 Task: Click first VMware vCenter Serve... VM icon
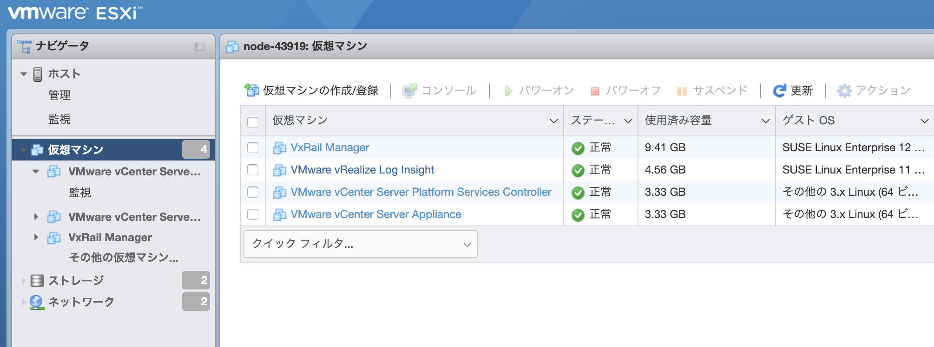point(54,172)
